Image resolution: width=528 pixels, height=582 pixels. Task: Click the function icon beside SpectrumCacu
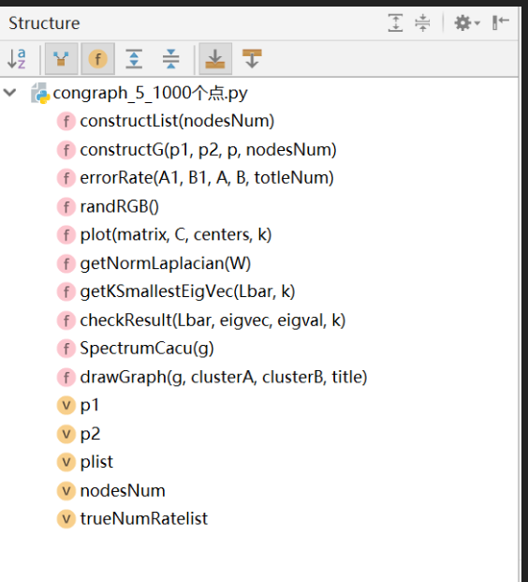[x=66, y=349]
